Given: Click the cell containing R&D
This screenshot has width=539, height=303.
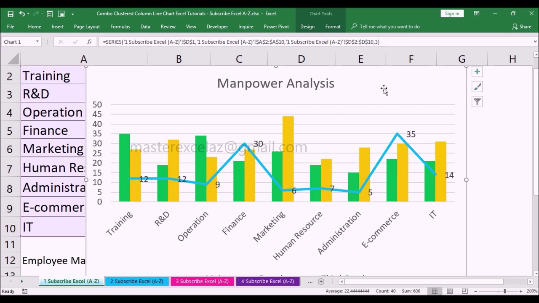Looking at the screenshot, I should pyautogui.click(x=53, y=94).
